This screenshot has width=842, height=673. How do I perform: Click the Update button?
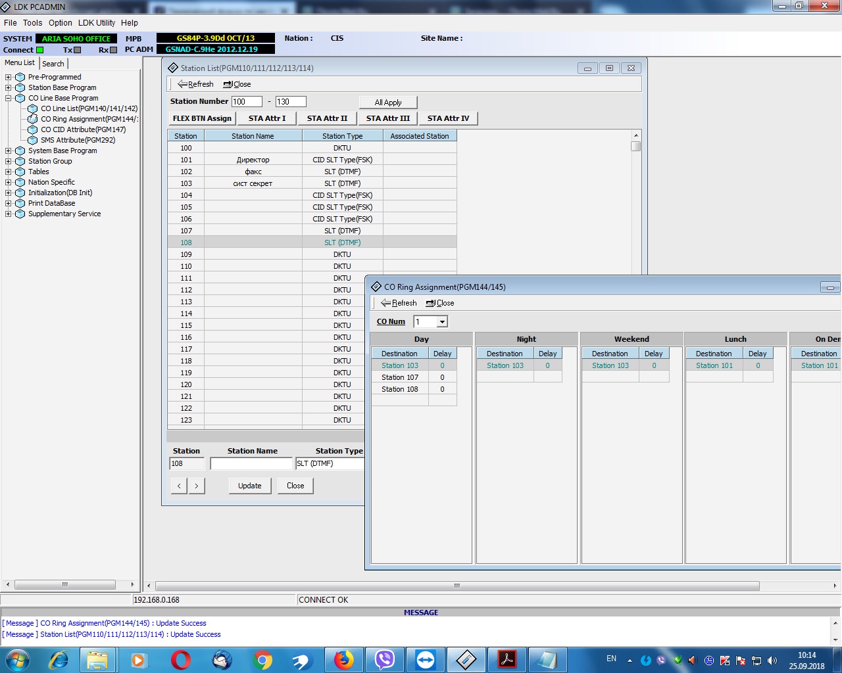pyautogui.click(x=249, y=486)
